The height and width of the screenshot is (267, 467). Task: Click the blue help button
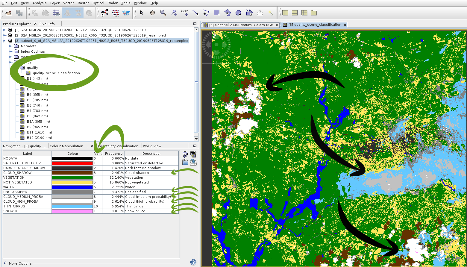[x=193, y=263]
